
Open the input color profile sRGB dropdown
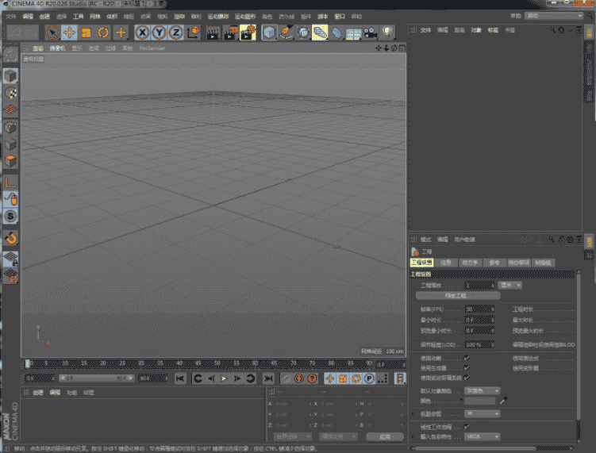point(483,436)
